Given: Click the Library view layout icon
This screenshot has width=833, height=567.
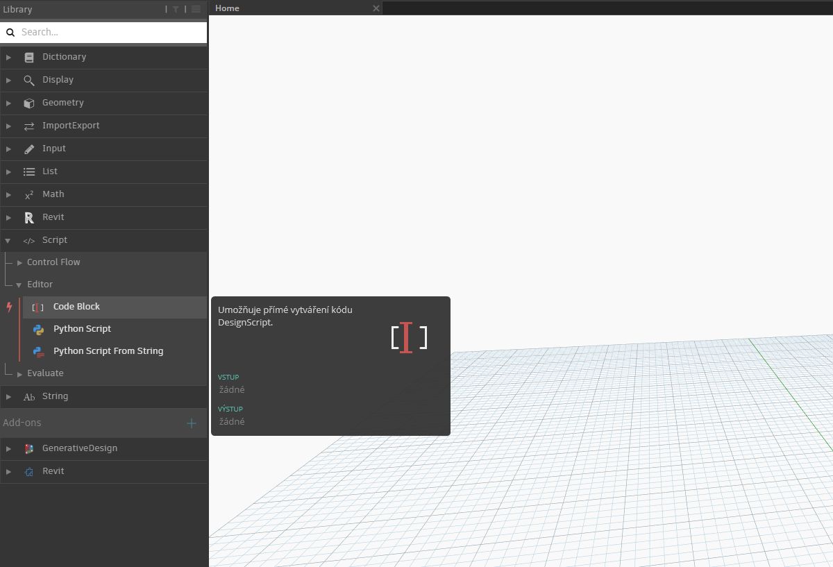Looking at the screenshot, I should [x=196, y=9].
